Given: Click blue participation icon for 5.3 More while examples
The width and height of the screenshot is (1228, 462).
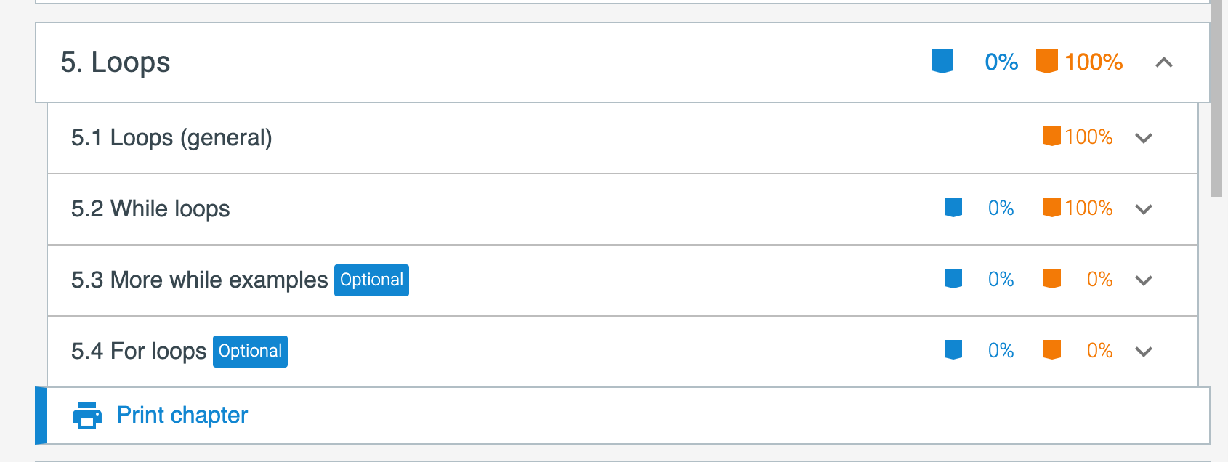Looking at the screenshot, I should (953, 279).
